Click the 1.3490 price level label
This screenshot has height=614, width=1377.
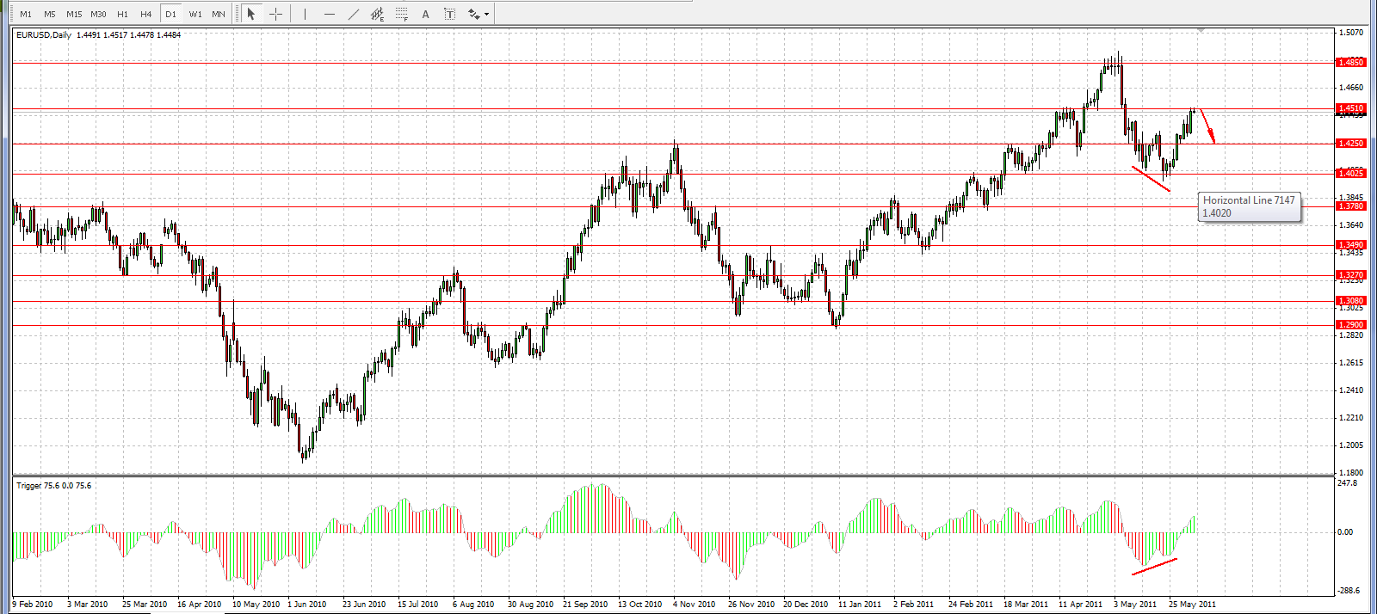point(1350,245)
